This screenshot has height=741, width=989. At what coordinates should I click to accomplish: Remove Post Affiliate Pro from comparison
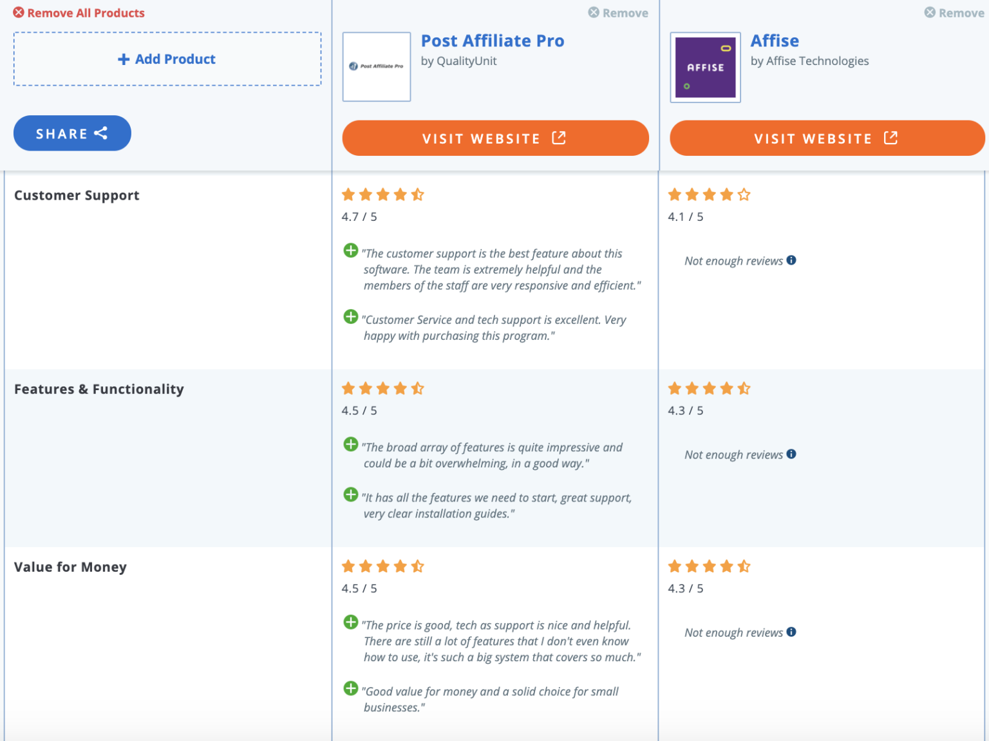pyautogui.click(x=618, y=13)
